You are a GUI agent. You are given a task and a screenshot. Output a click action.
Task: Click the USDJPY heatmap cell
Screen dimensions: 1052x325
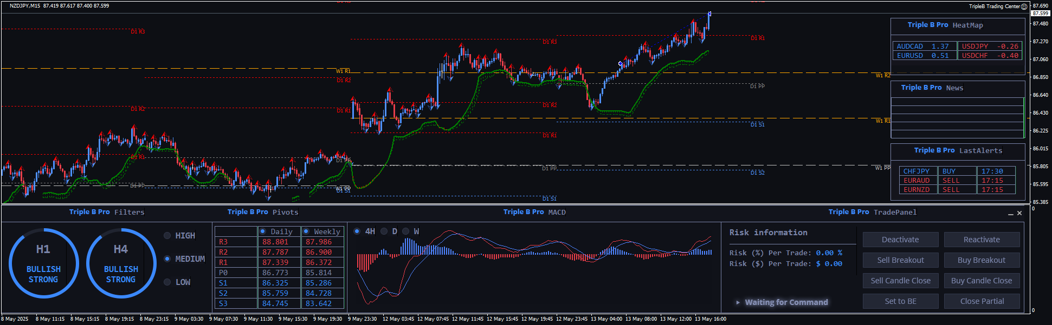[990, 47]
